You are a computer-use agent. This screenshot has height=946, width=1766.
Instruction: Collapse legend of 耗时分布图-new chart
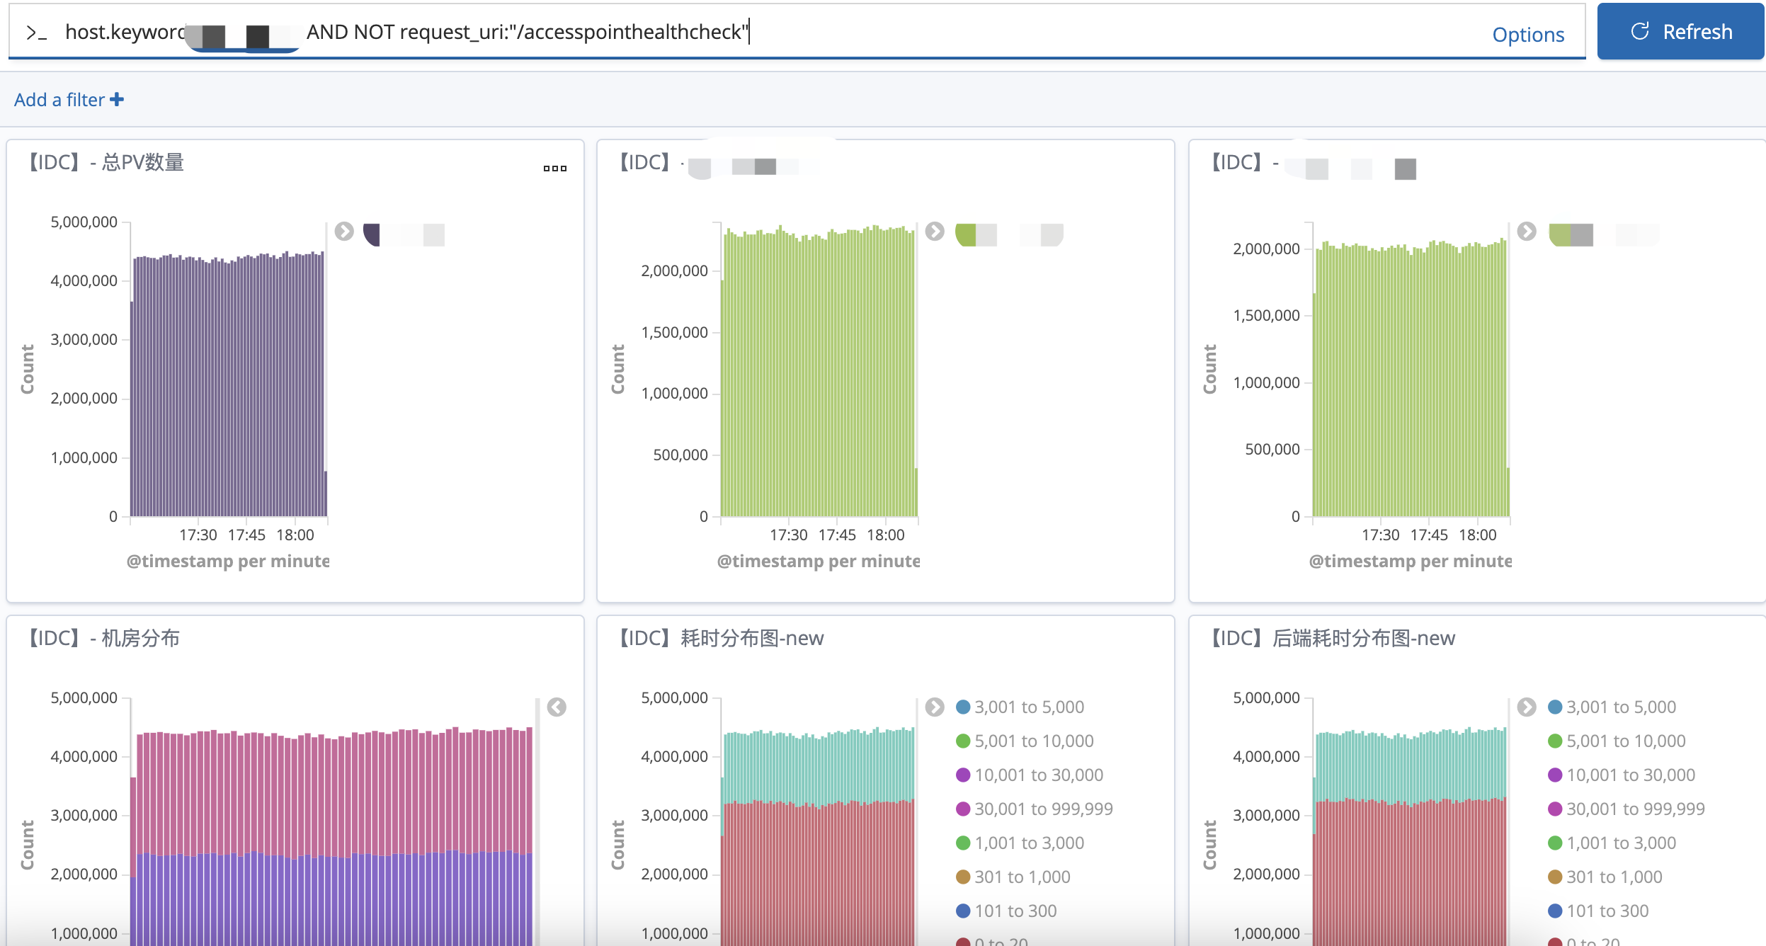(x=935, y=707)
